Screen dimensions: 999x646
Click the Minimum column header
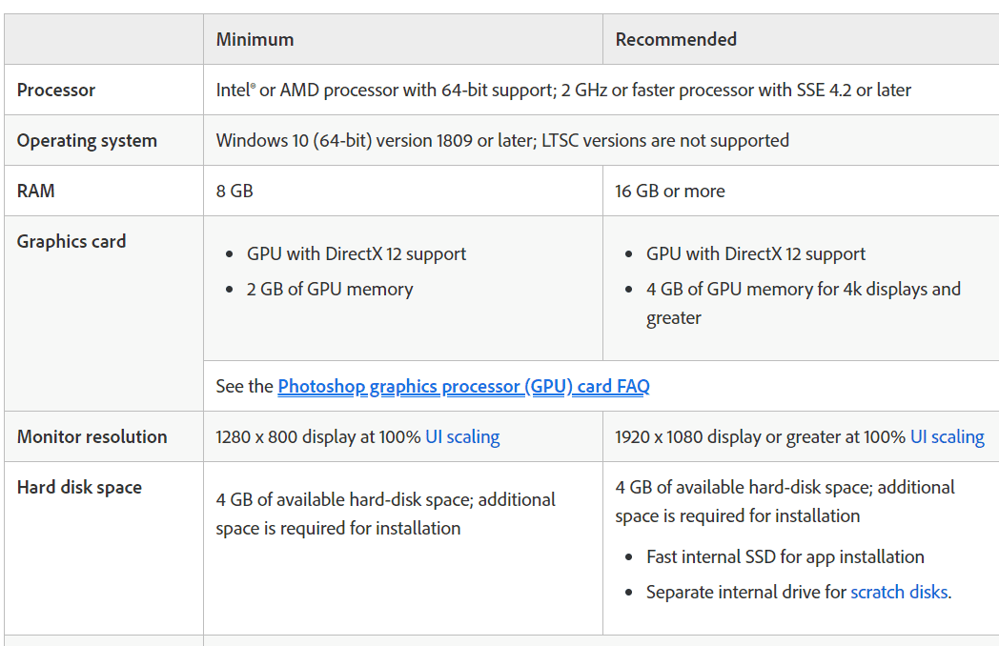[x=255, y=39]
